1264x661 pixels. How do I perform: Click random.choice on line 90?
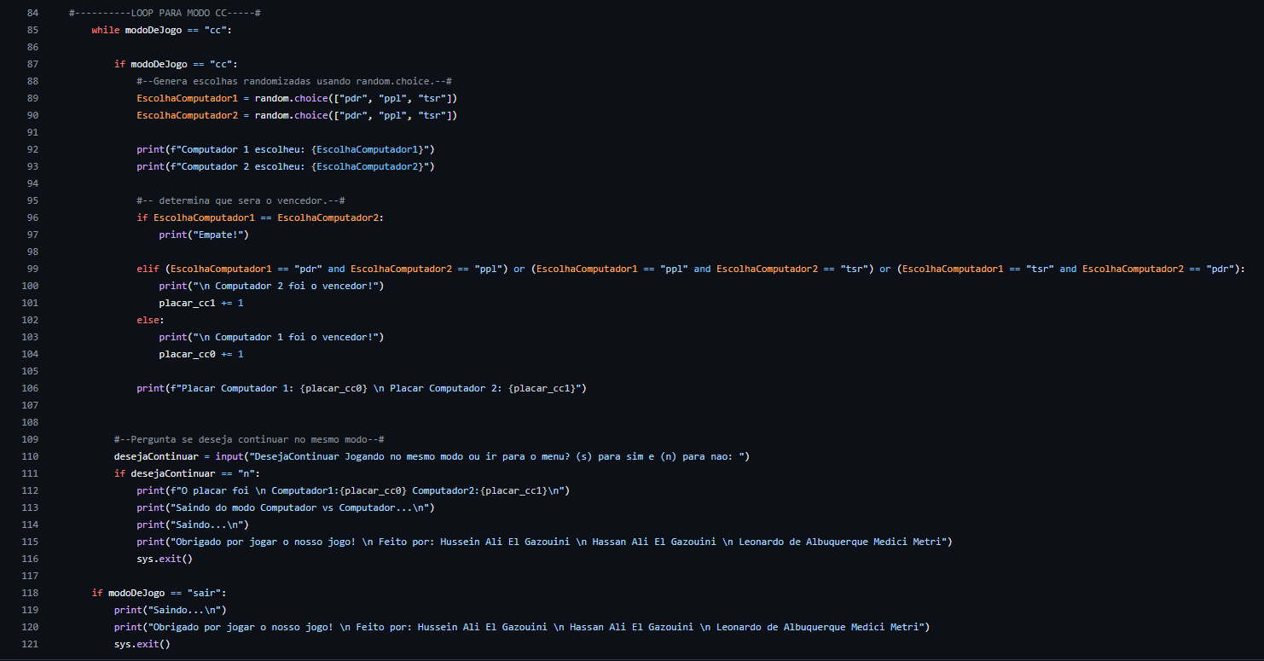pyautogui.click(x=291, y=115)
